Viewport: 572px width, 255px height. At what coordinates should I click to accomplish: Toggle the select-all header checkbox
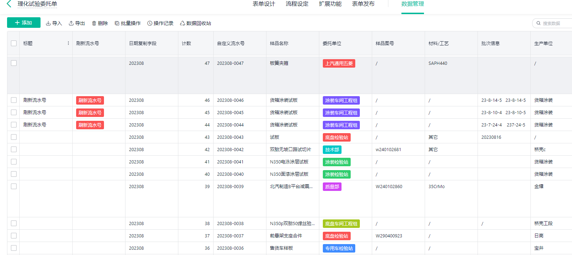tap(14, 43)
